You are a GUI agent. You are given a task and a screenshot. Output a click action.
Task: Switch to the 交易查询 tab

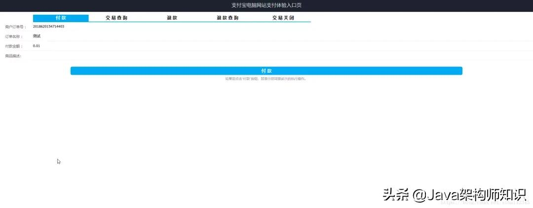click(x=116, y=18)
